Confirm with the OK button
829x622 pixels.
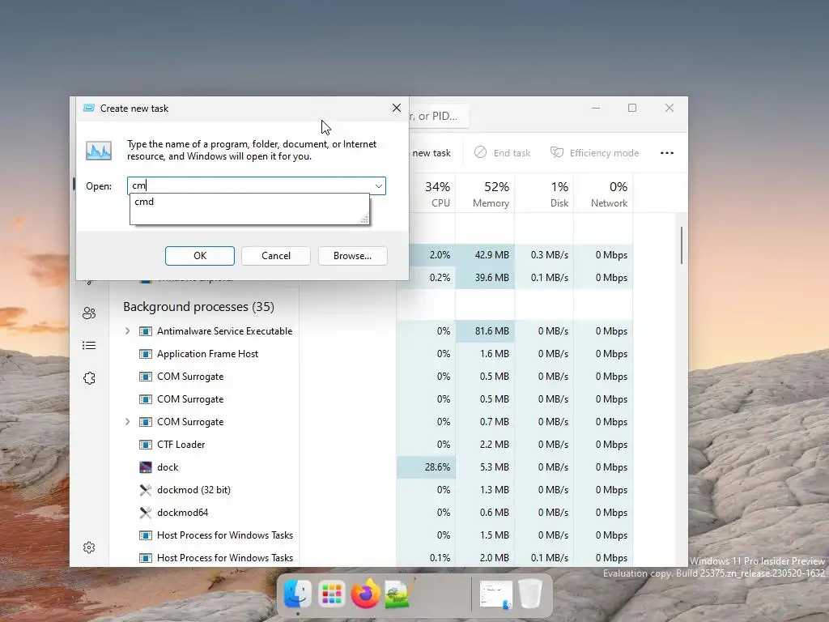click(x=200, y=255)
